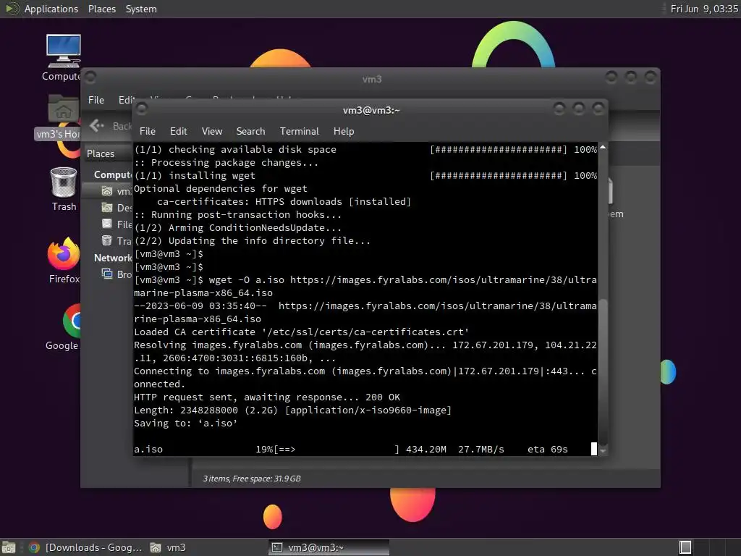Open the System menu in the top panel
The width and height of the screenshot is (741, 556).
(x=141, y=9)
